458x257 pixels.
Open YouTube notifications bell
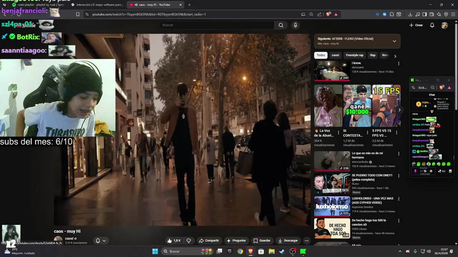(432, 25)
